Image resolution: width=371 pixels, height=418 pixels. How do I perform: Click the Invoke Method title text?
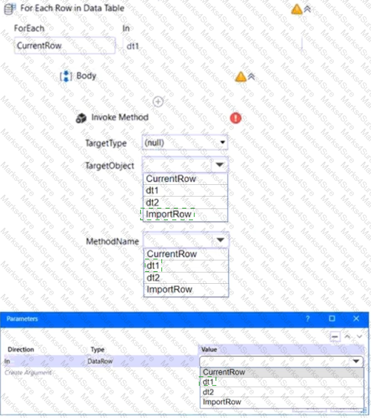[120, 117]
